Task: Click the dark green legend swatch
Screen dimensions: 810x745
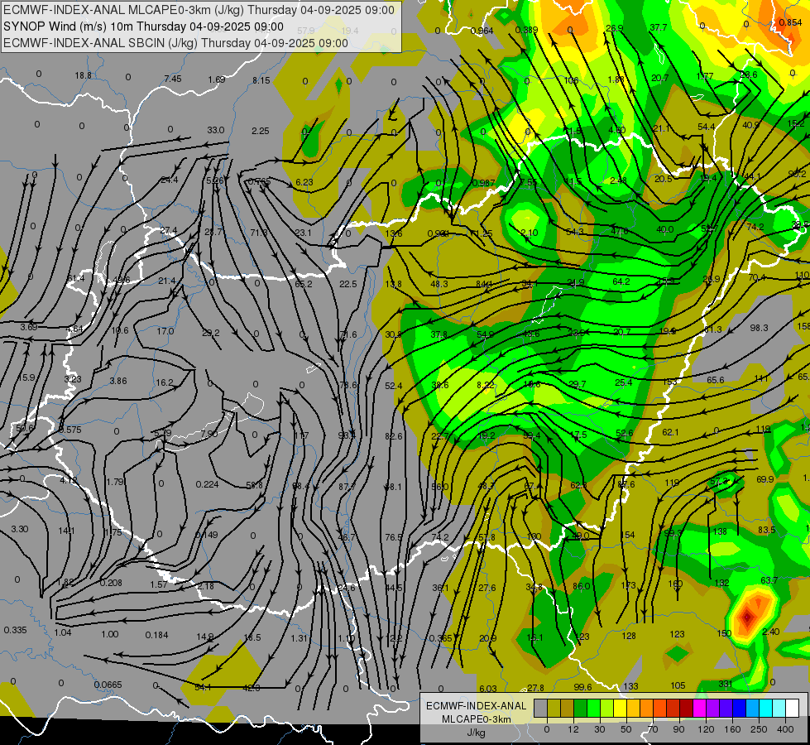Action: pos(580,709)
